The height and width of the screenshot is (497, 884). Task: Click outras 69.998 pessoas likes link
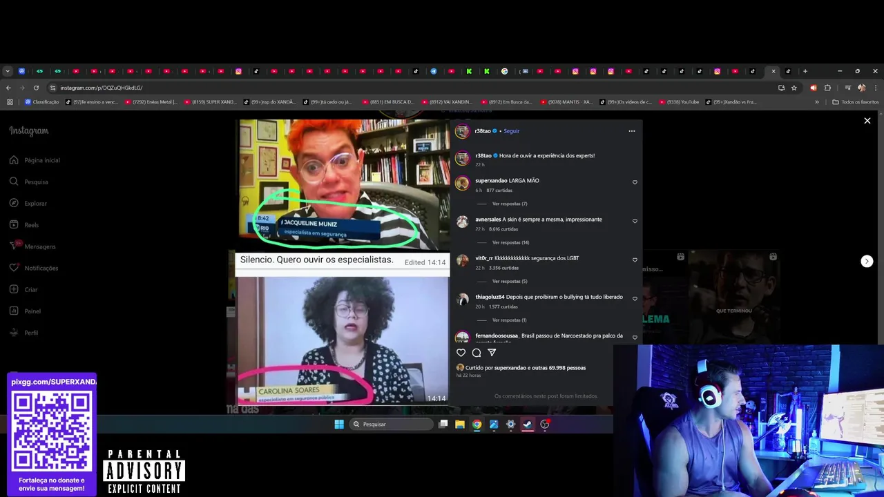pos(559,368)
